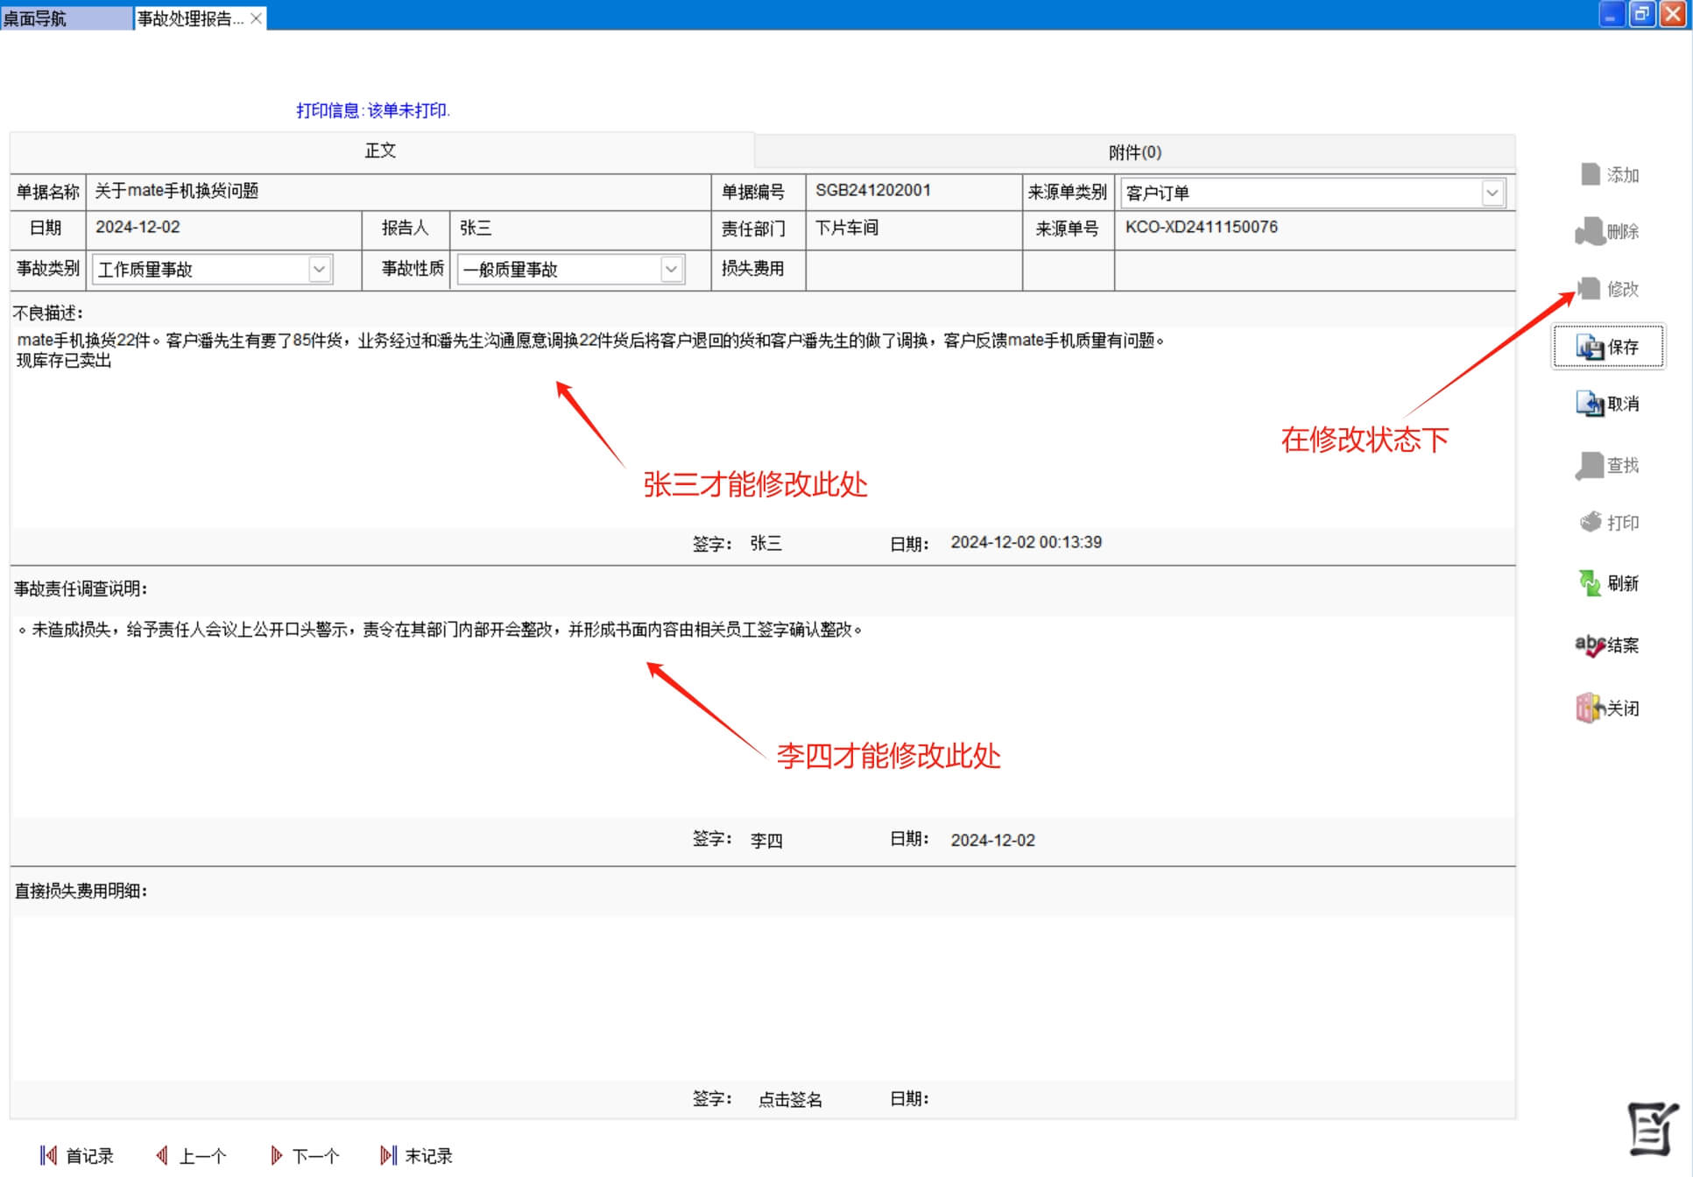Click 点击签名 to sign
1693x1177 pixels.
coord(790,1100)
